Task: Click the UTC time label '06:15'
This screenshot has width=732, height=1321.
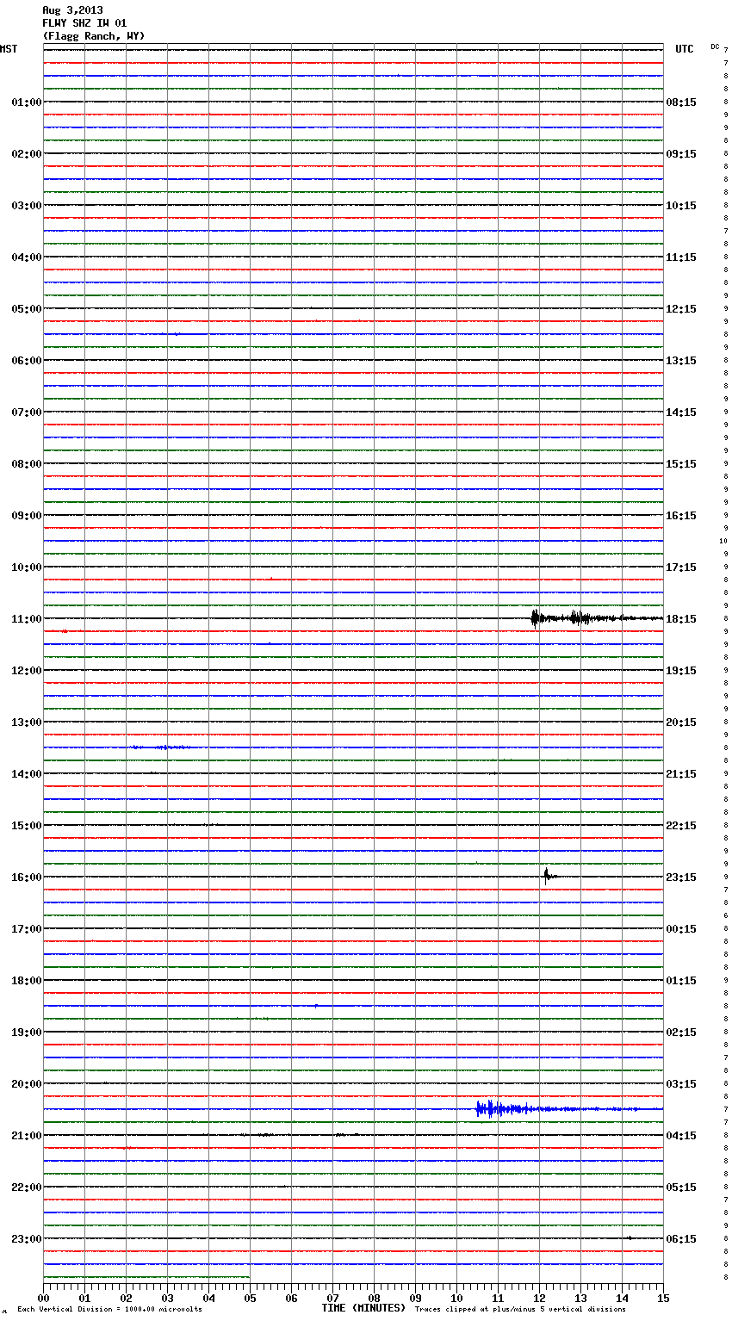Action: (681, 1239)
